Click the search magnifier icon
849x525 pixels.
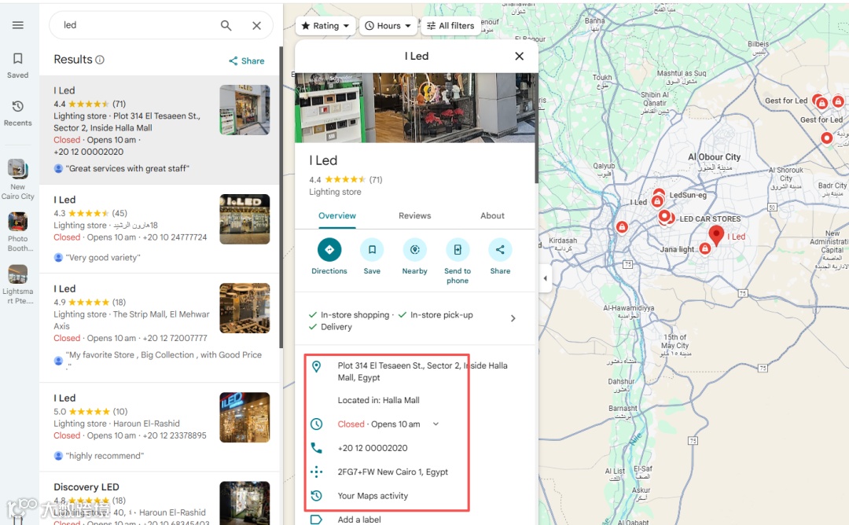(x=226, y=25)
